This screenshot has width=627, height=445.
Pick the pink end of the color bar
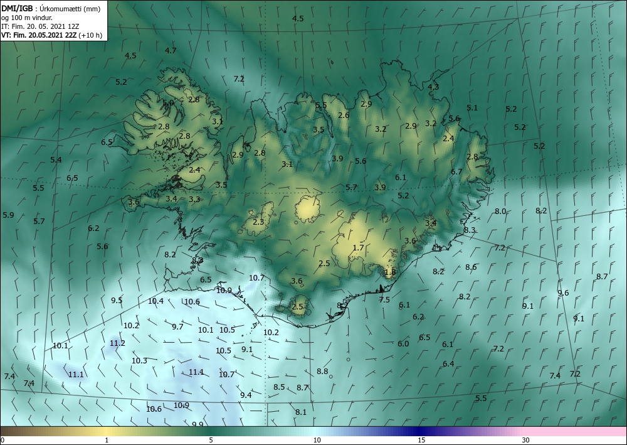[576, 431]
